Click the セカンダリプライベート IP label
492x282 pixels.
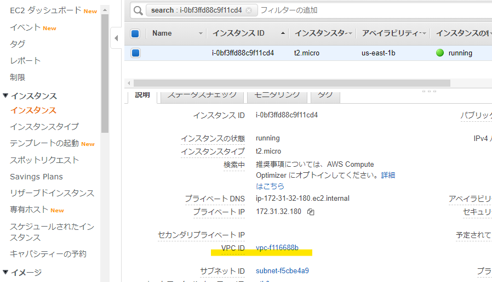[x=201, y=235]
